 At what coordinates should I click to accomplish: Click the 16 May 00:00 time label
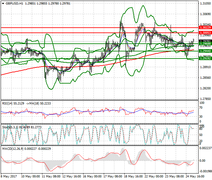[92, 176]
